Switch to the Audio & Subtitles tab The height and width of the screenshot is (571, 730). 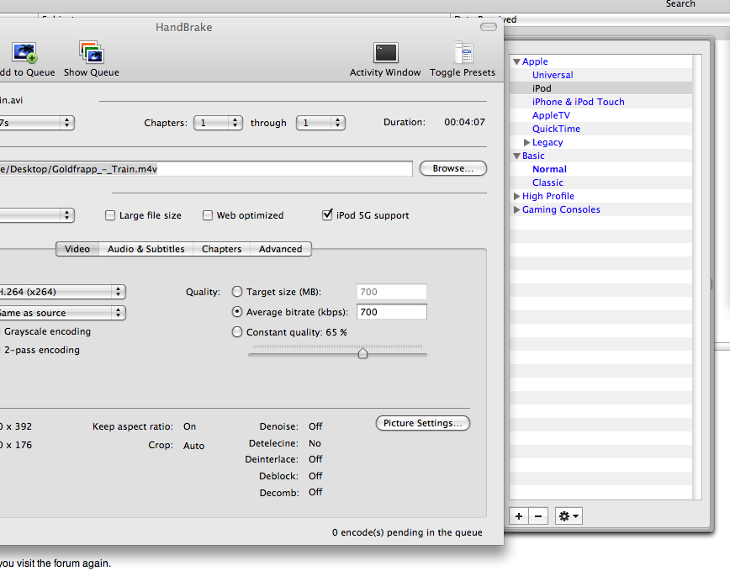[x=146, y=249]
